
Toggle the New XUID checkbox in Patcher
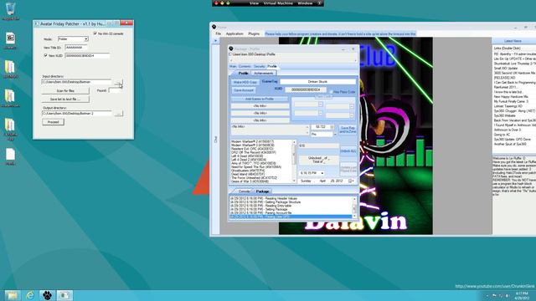[x=45, y=55]
